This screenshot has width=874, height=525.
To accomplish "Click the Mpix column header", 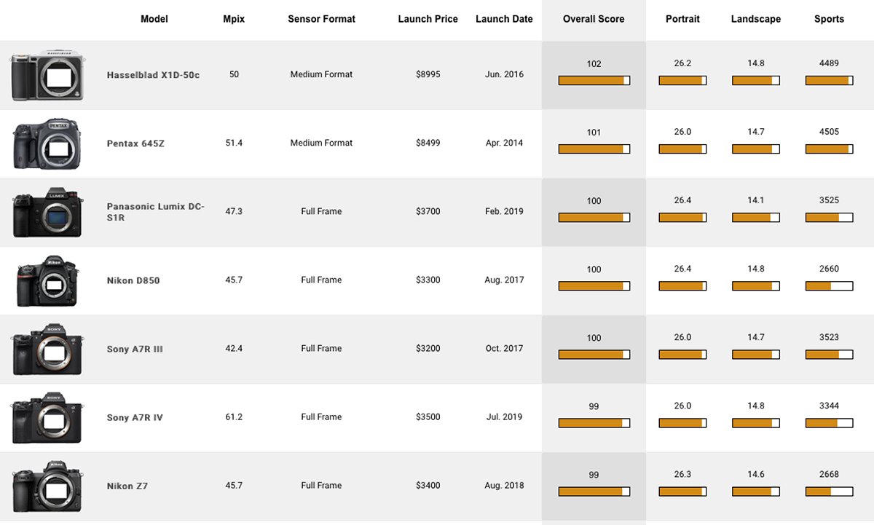I will [234, 19].
